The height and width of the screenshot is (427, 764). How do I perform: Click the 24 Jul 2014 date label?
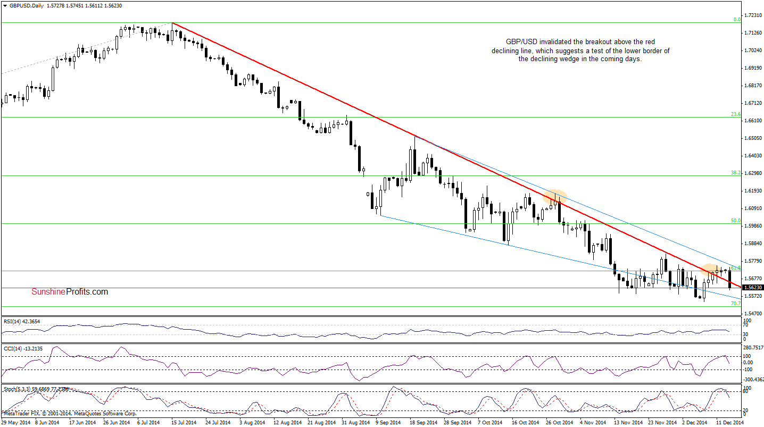click(x=218, y=423)
